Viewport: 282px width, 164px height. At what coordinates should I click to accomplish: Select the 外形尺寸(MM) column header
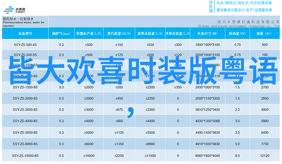coord(207,34)
